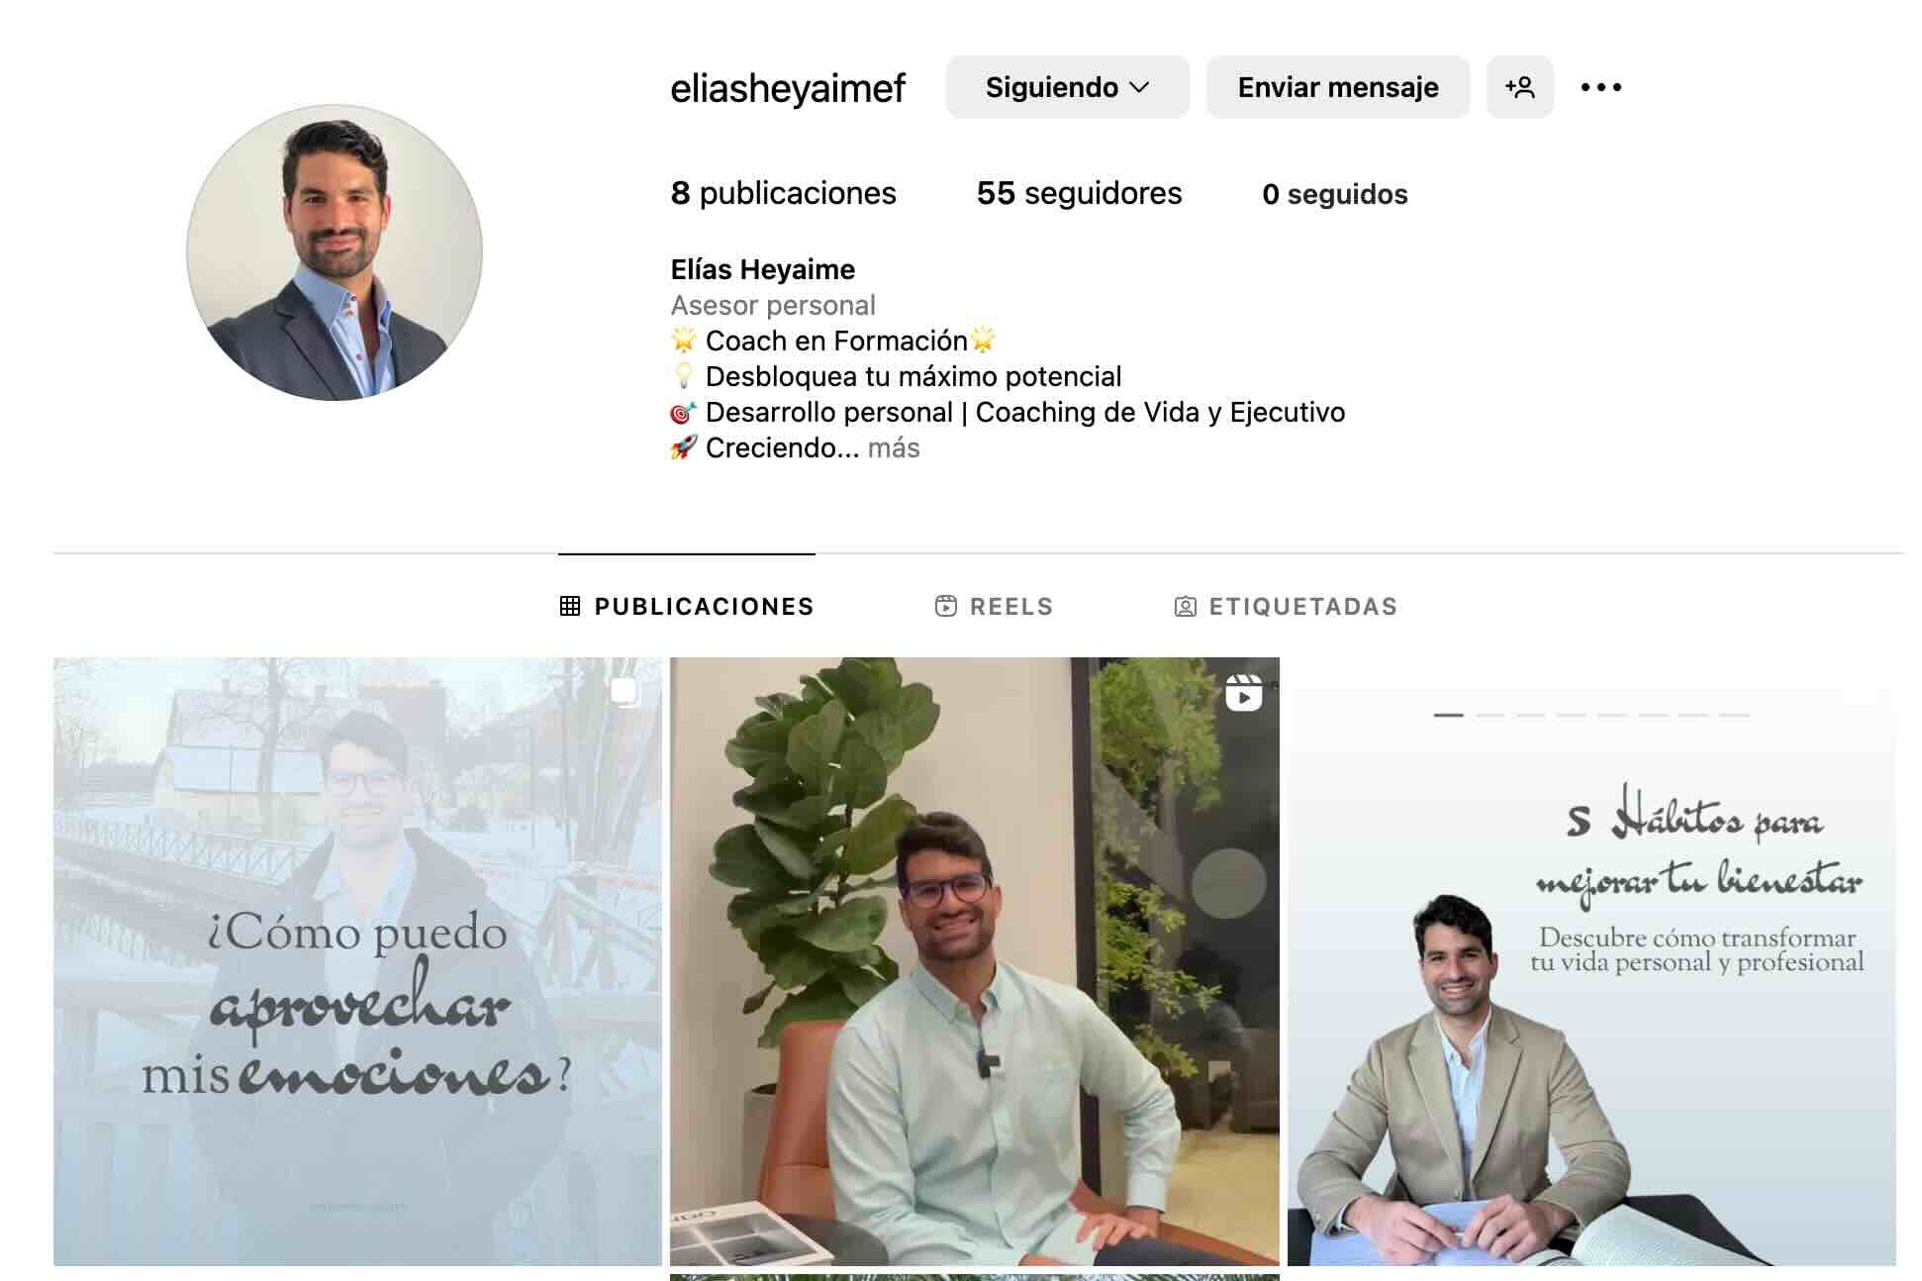Click the Enviar mensaje button

point(1338,87)
